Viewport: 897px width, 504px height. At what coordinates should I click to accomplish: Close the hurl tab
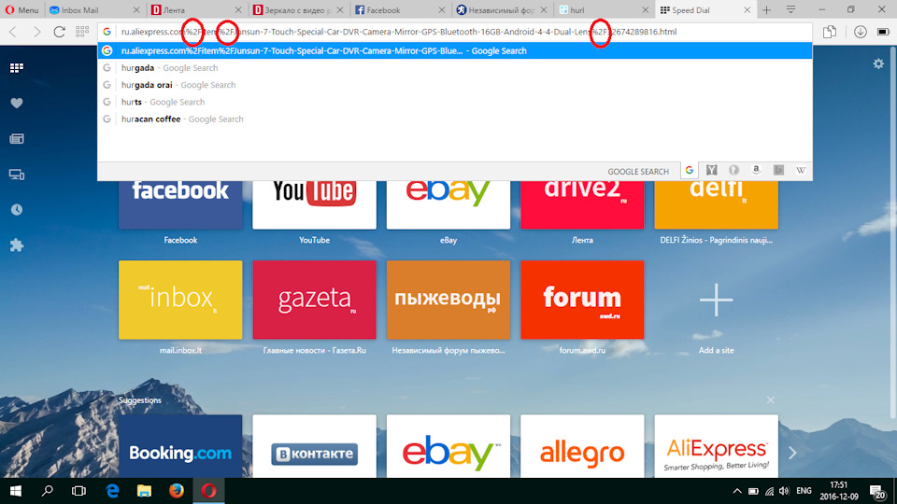[x=646, y=10]
